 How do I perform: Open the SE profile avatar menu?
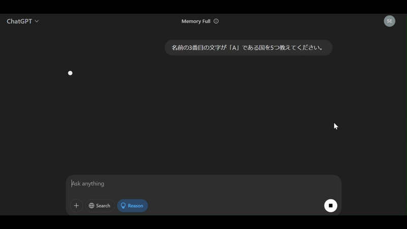389,21
